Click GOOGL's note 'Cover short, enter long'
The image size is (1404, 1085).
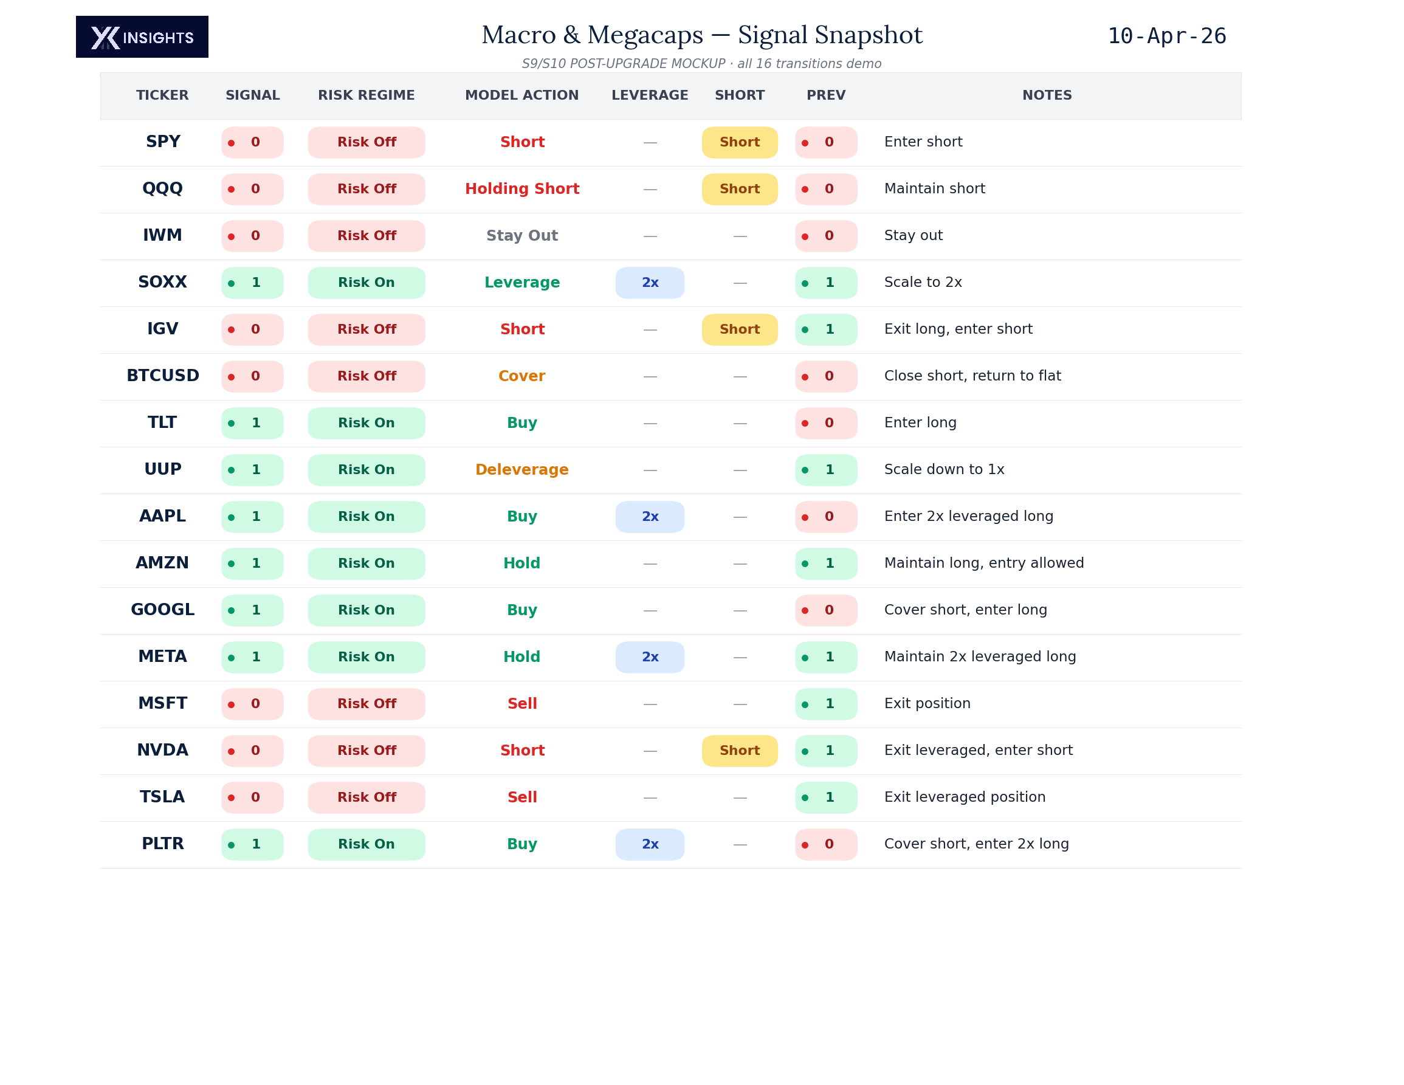point(965,610)
